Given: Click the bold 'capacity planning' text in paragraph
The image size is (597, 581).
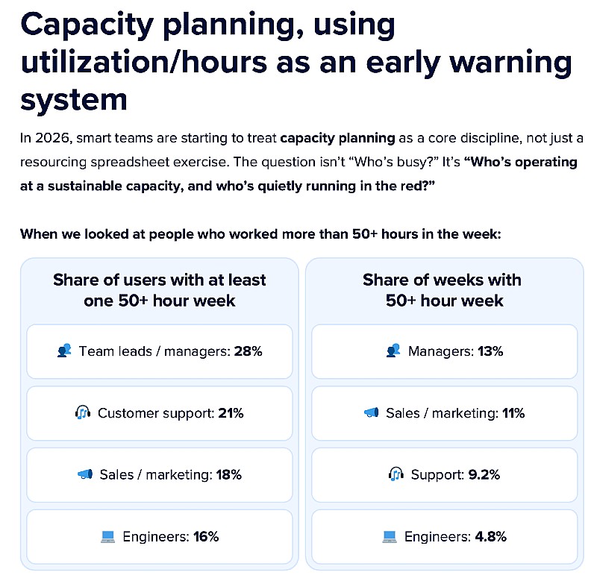Looking at the screenshot, I should click(337, 138).
